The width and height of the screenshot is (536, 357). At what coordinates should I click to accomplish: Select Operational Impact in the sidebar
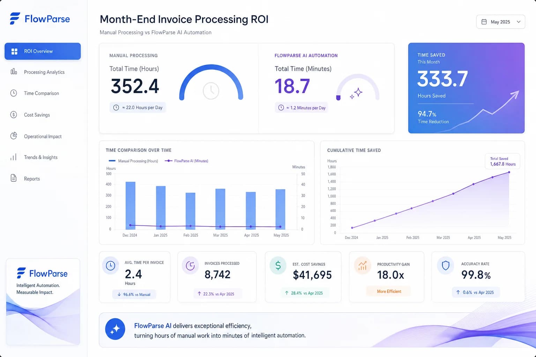43,136
